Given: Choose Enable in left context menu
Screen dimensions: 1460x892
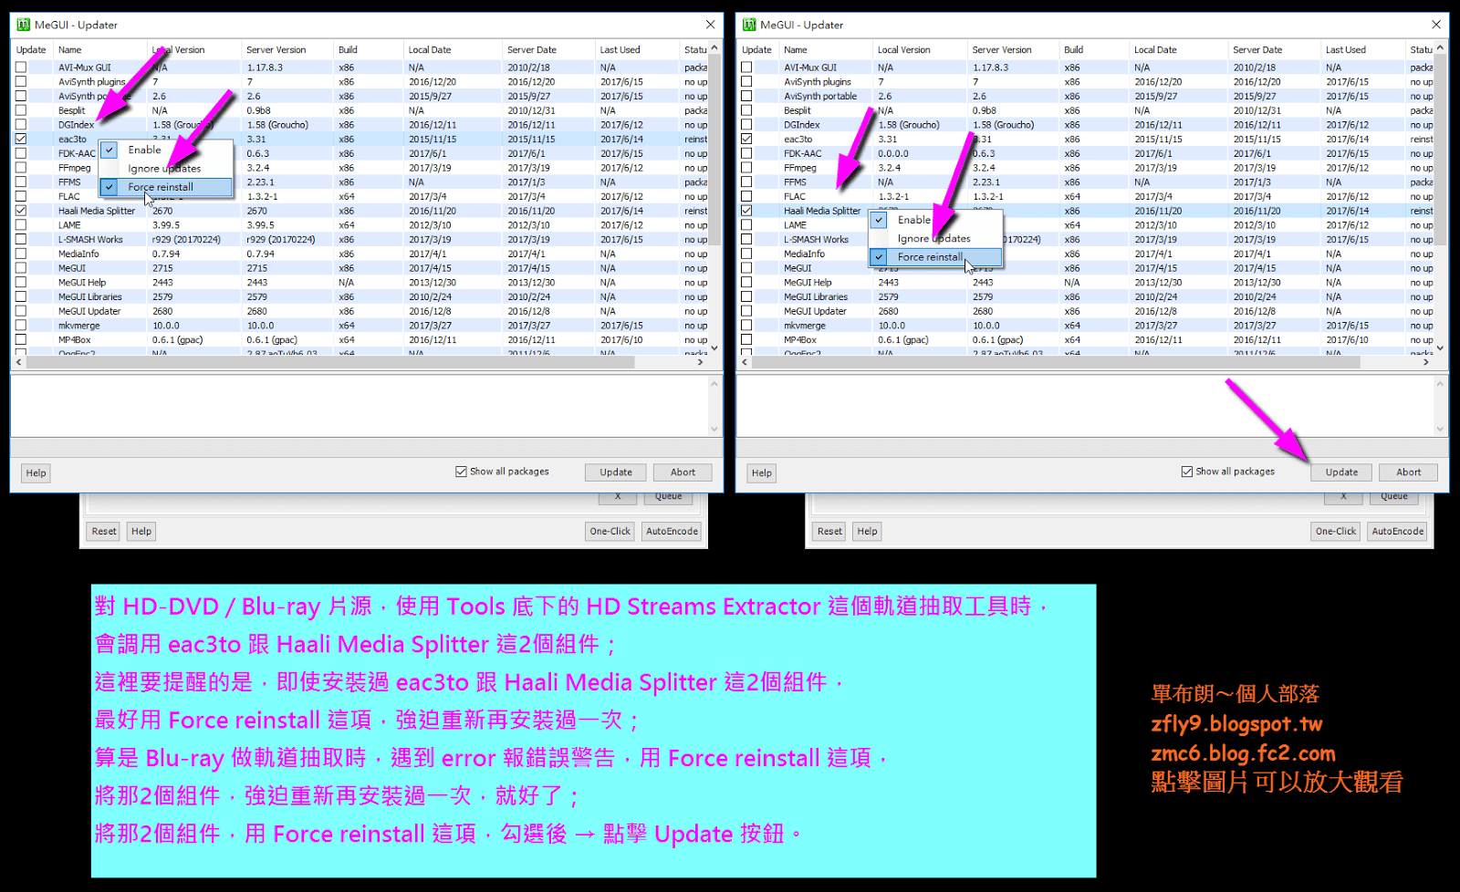Looking at the screenshot, I should [165, 150].
